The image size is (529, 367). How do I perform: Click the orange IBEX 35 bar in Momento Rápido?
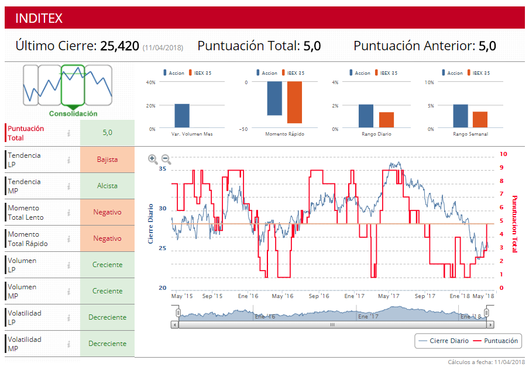[x=294, y=102]
